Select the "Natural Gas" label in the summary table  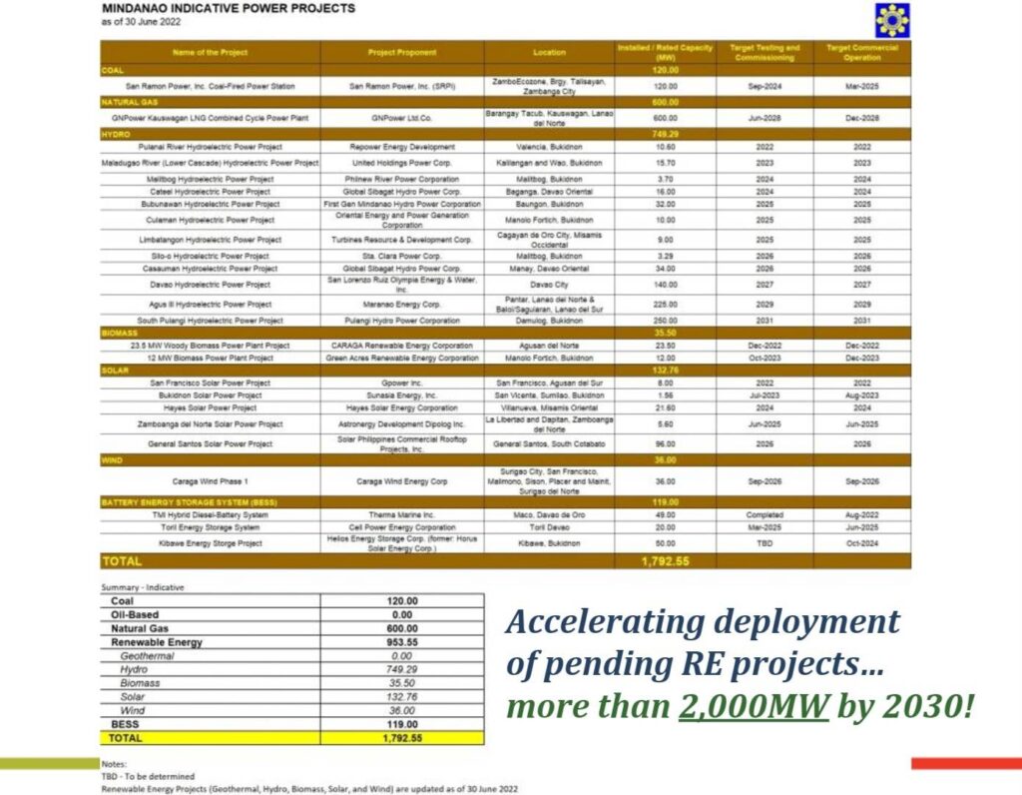click(140, 628)
